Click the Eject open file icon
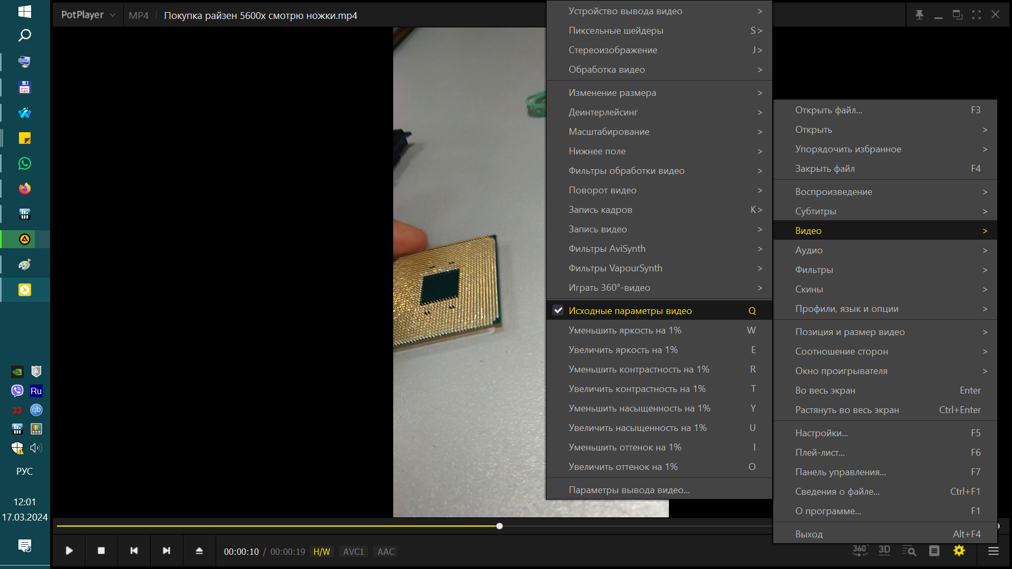 199,551
